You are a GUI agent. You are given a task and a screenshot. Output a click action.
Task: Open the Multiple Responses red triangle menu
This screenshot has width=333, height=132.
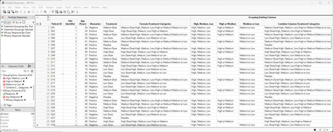[3, 17]
